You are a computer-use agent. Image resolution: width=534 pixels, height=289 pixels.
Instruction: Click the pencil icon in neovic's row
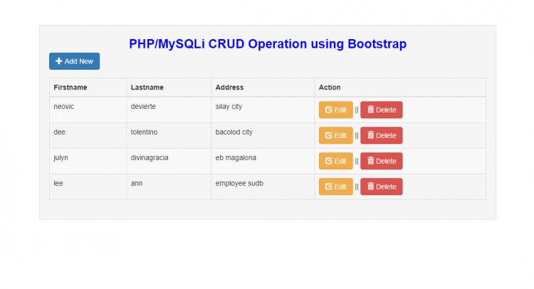click(329, 110)
